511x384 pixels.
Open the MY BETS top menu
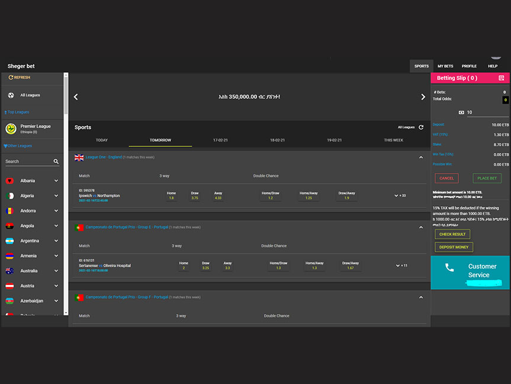(445, 66)
